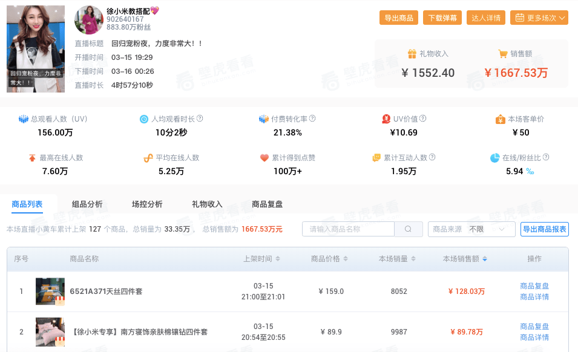Switch to the 组品分析 tab
The height and width of the screenshot is (352, 578).
click(87, 204)
